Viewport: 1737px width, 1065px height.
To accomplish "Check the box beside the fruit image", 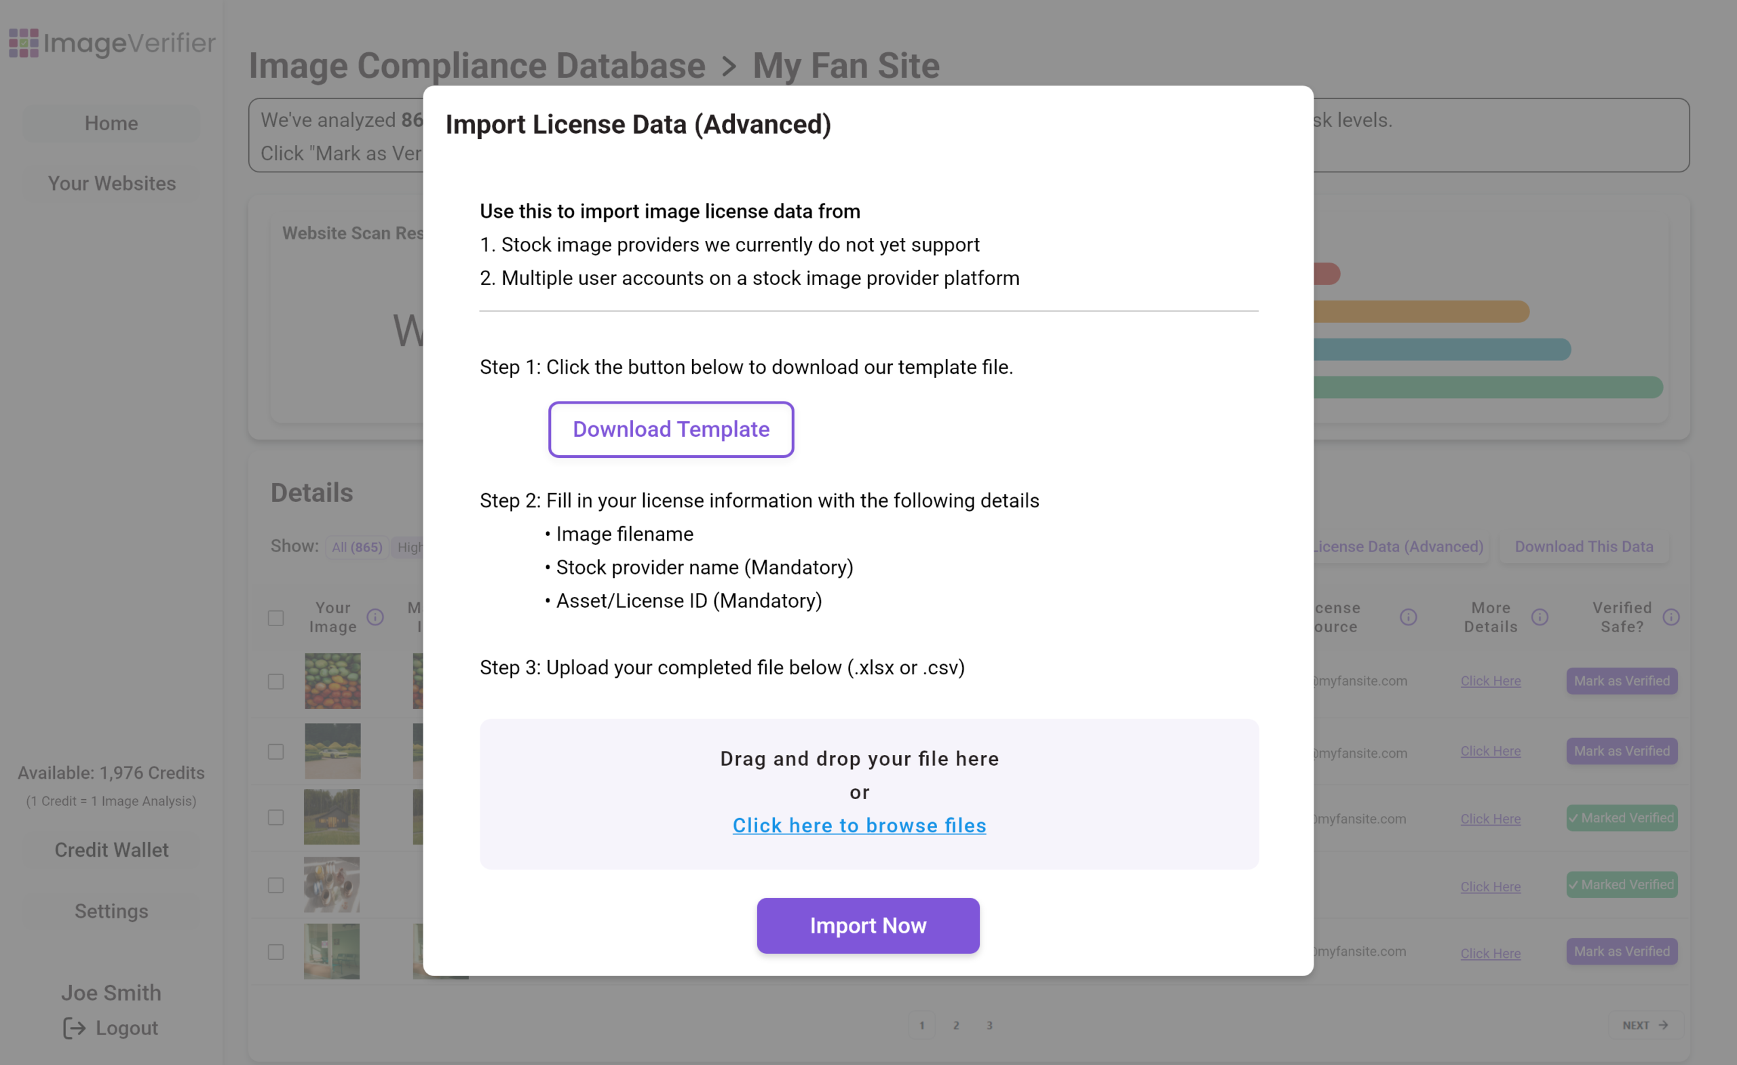I will pyautogui.click(x=275, y=682).
